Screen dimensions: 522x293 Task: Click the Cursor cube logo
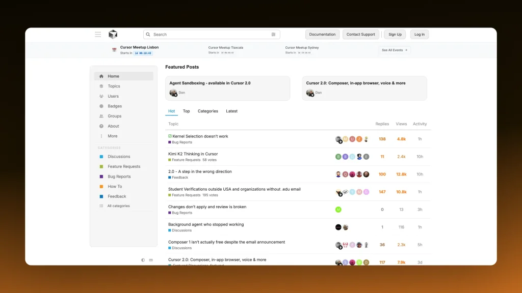tap(113, 34)
